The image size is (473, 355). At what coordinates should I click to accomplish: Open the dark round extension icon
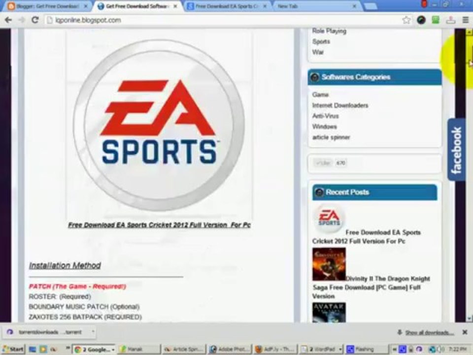[421, 20]
